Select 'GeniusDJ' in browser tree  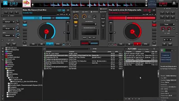(10, 65)
